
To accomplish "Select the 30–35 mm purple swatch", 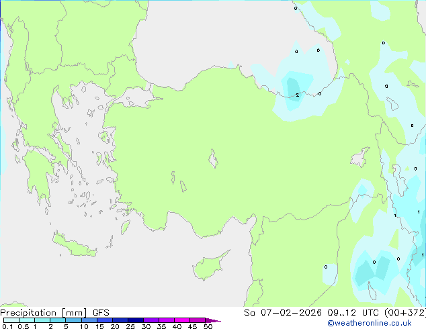I will coord(151,320).
